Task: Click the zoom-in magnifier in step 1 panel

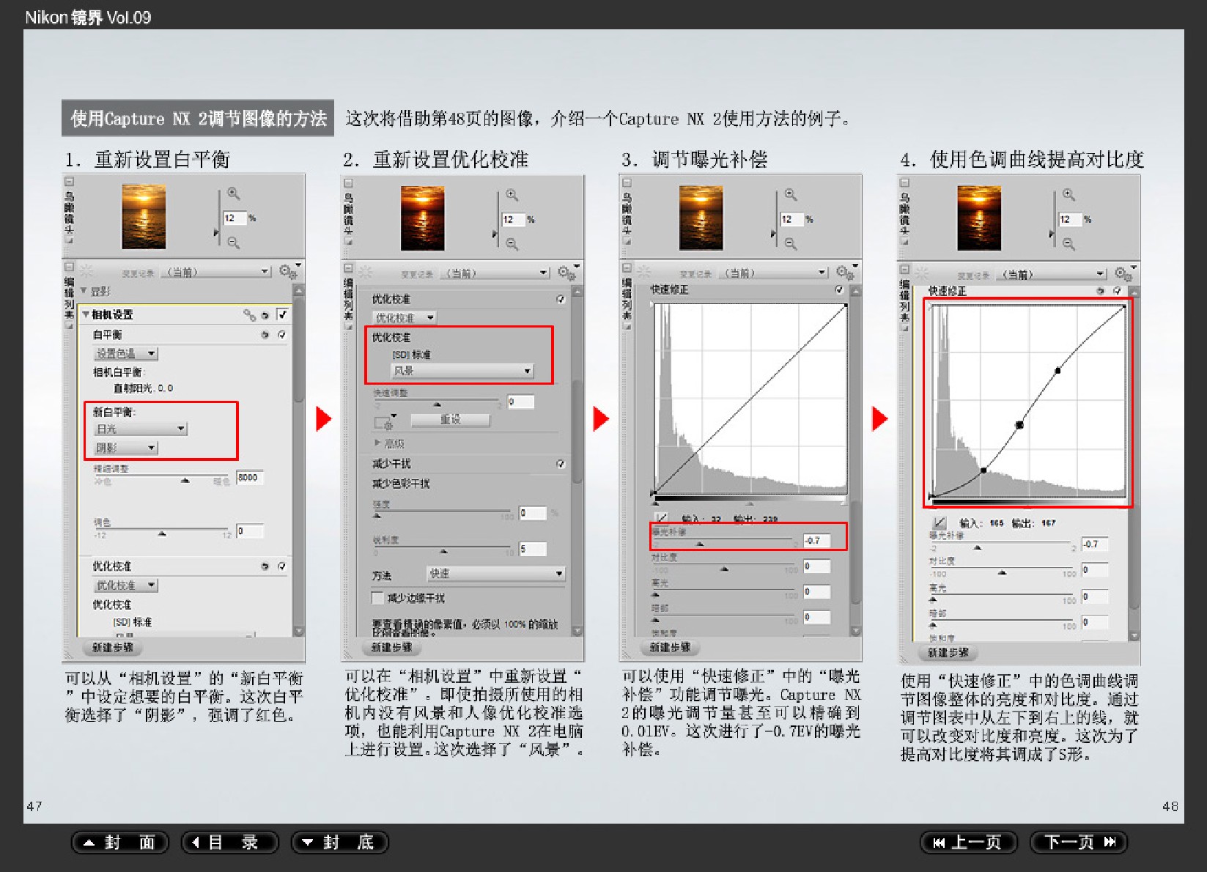Action: point(233,193)
